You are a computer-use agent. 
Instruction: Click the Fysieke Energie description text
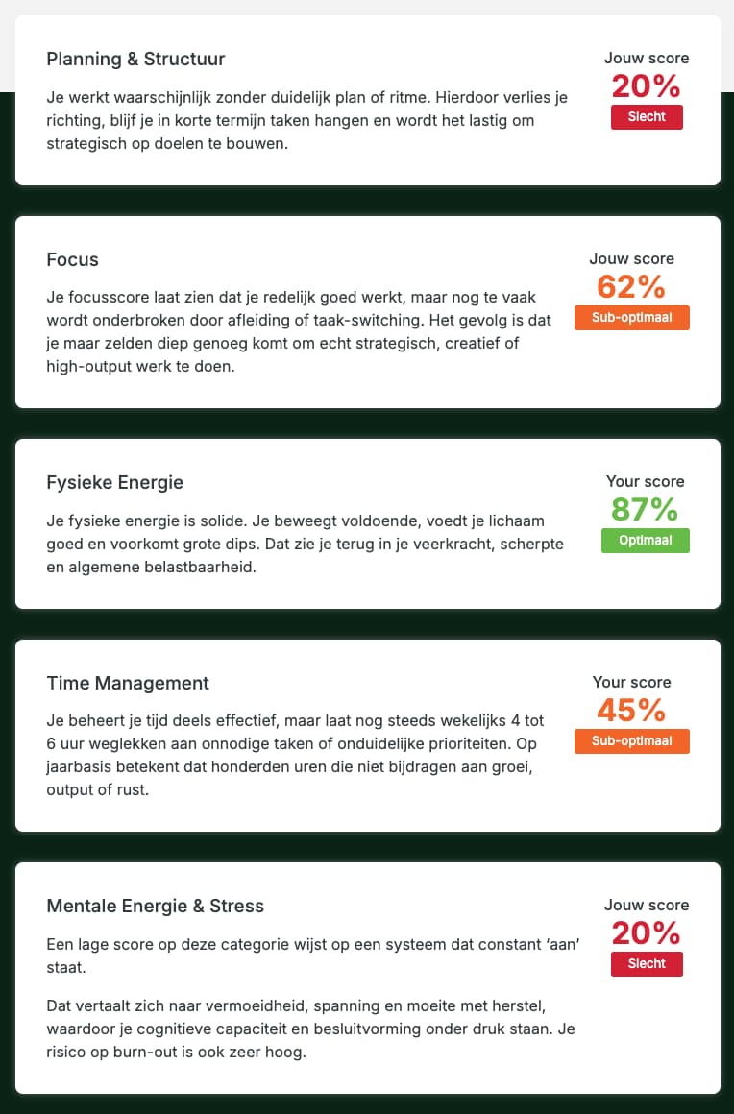pyautogui.click(x=305, y=544)
